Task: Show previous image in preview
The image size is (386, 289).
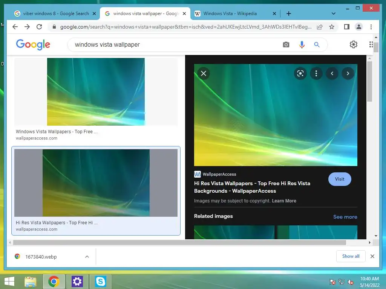Action: point(332,73)
